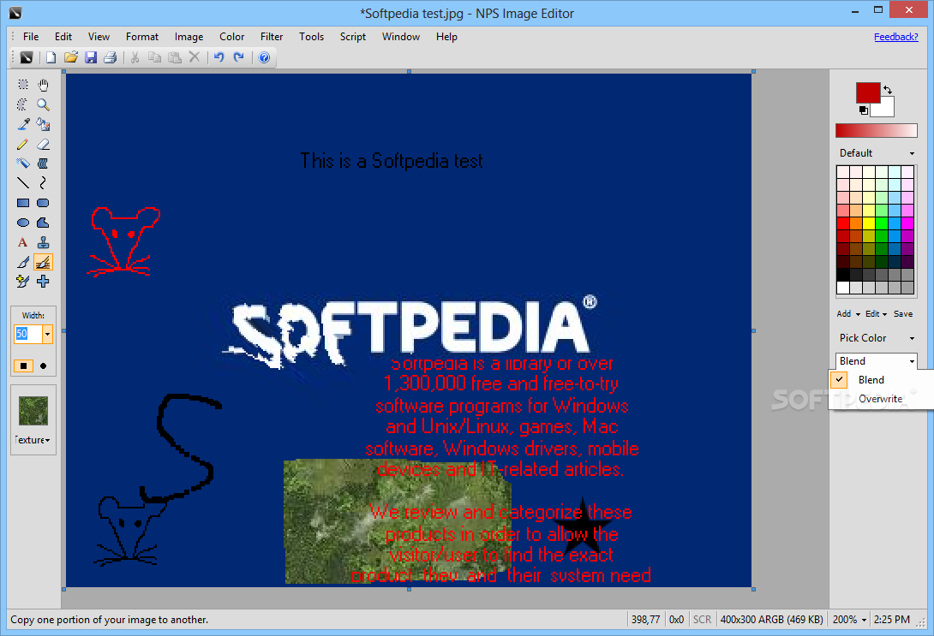This screenshot has width=934, height=636.
Task: Click the green texture preview thumbnail
Action: [33, 411]
